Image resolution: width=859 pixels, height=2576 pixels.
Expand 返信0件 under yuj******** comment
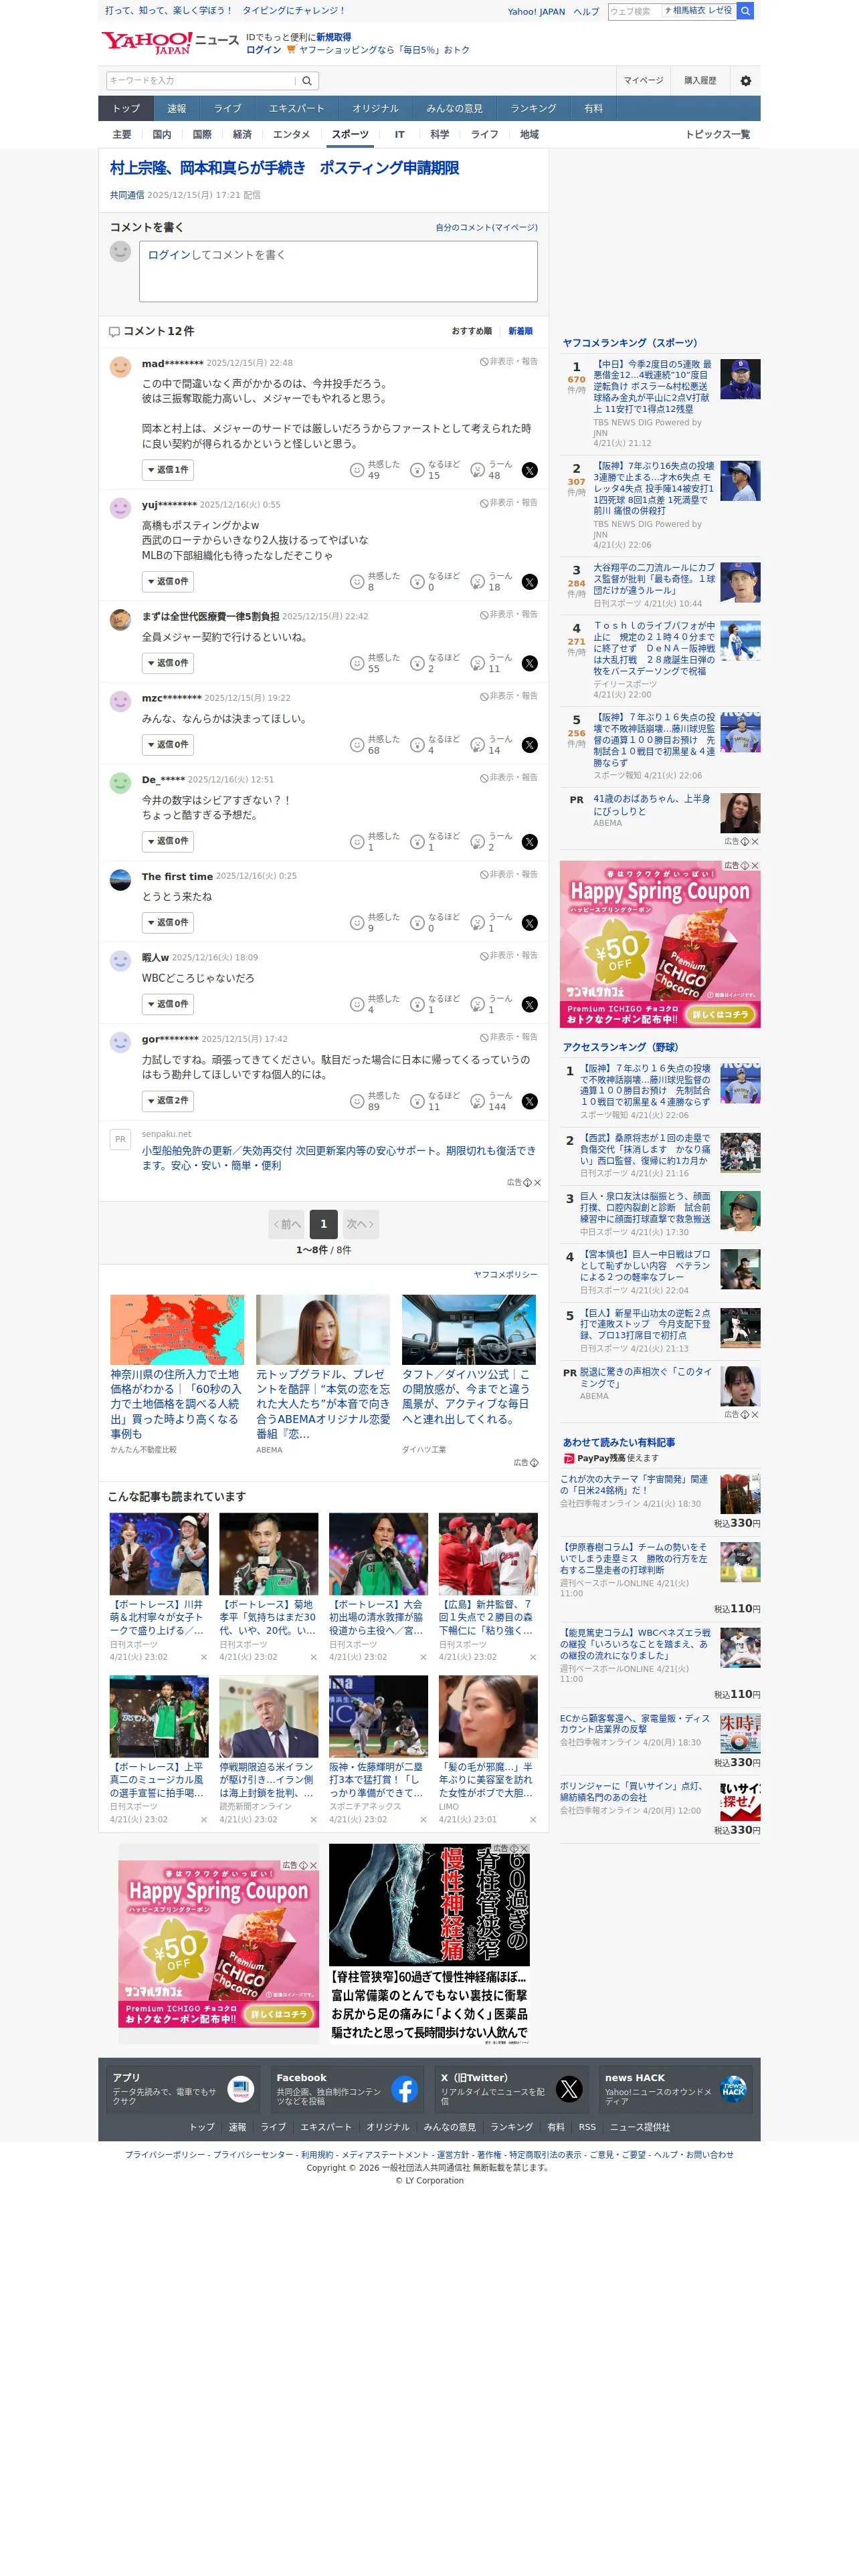point(168,582)
